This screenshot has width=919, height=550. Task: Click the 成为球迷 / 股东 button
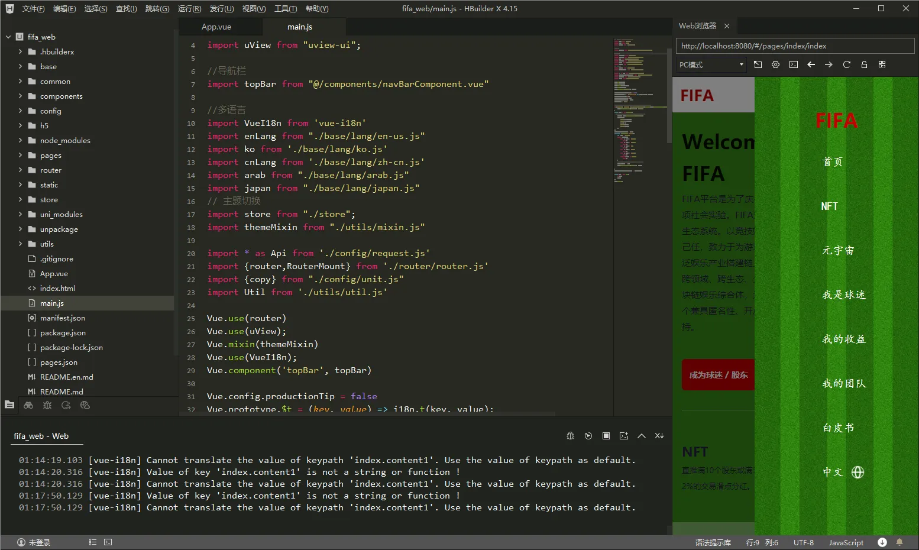coord(718,375)
